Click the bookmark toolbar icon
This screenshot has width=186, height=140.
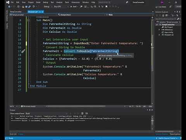(x=106, y=7)
